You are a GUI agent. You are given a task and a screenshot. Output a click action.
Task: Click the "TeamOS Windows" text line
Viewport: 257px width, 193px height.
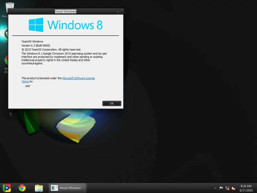[x=32, y=41]
